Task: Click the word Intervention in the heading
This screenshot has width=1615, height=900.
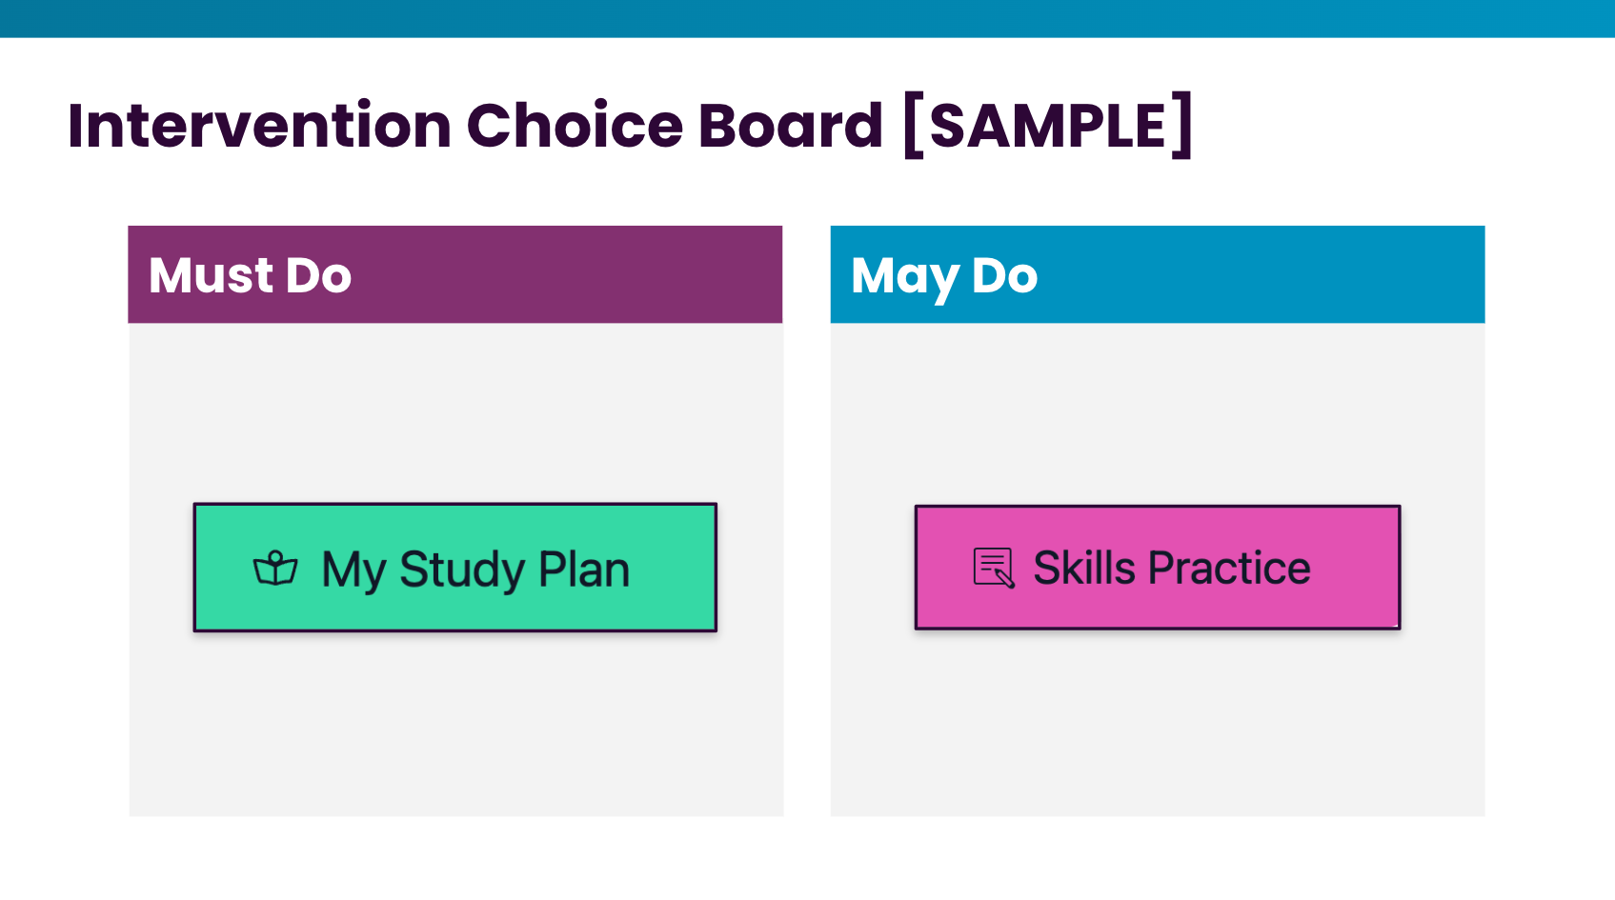Action: coord(259,126)
